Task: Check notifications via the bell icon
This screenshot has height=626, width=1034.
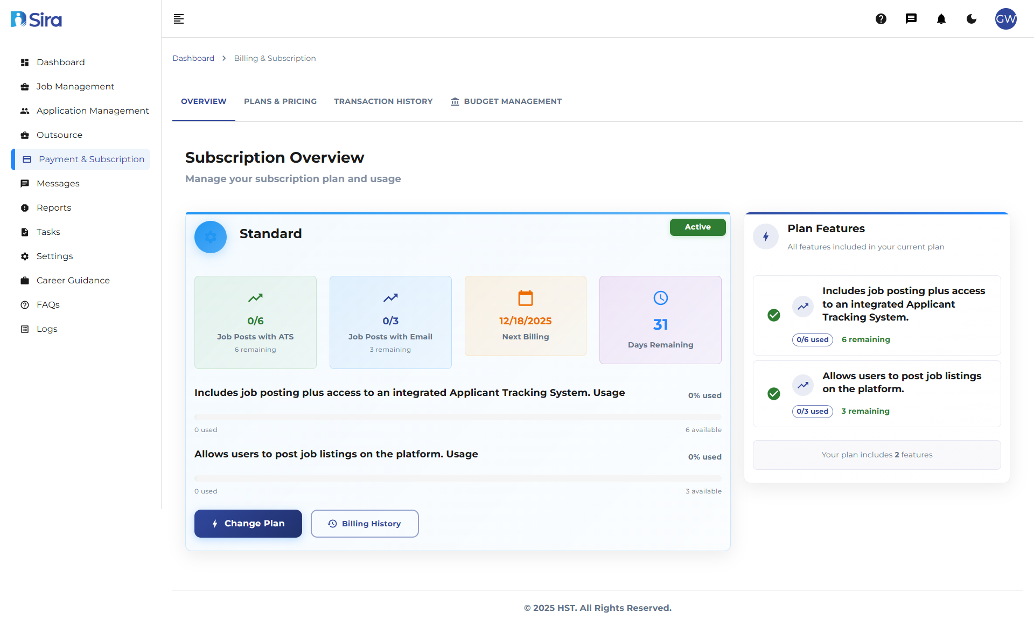Action: click(941, 19)
